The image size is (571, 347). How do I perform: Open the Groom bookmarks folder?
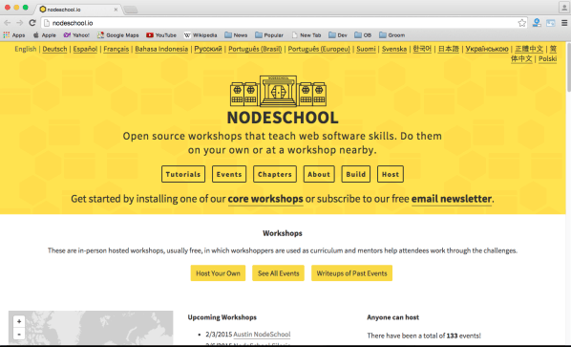pos(391,35)
